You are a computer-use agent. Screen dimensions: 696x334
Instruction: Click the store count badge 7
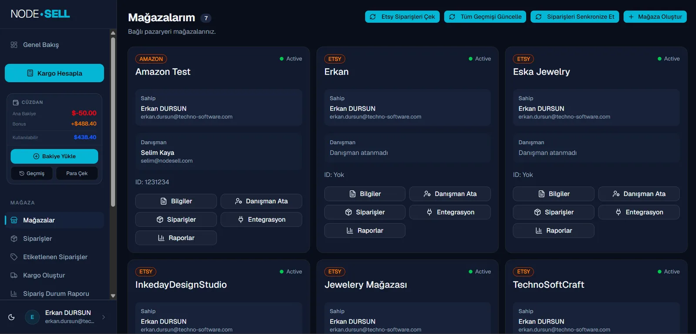[x=206, y=18]
